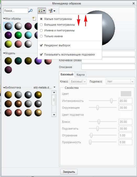Select the cyan sphere in Мои образы
This screenshot has width=137, height=177.
(28, 35)
